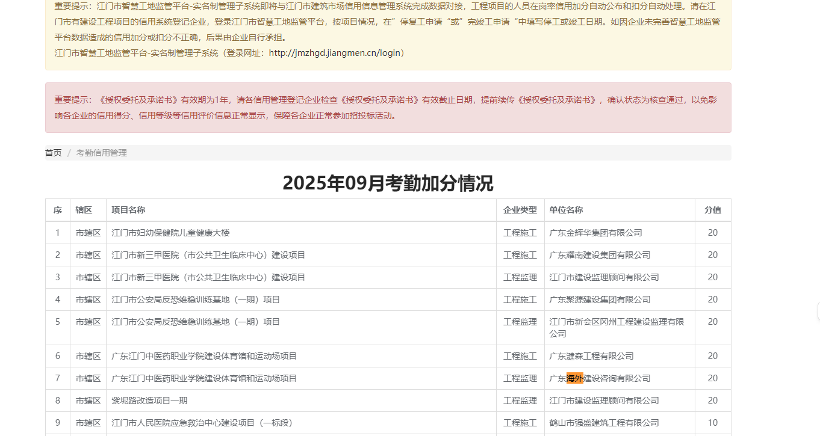Click company 广东聚源建设集团有限公司
The image size is (820, 436).
click(x=600, y=299)
